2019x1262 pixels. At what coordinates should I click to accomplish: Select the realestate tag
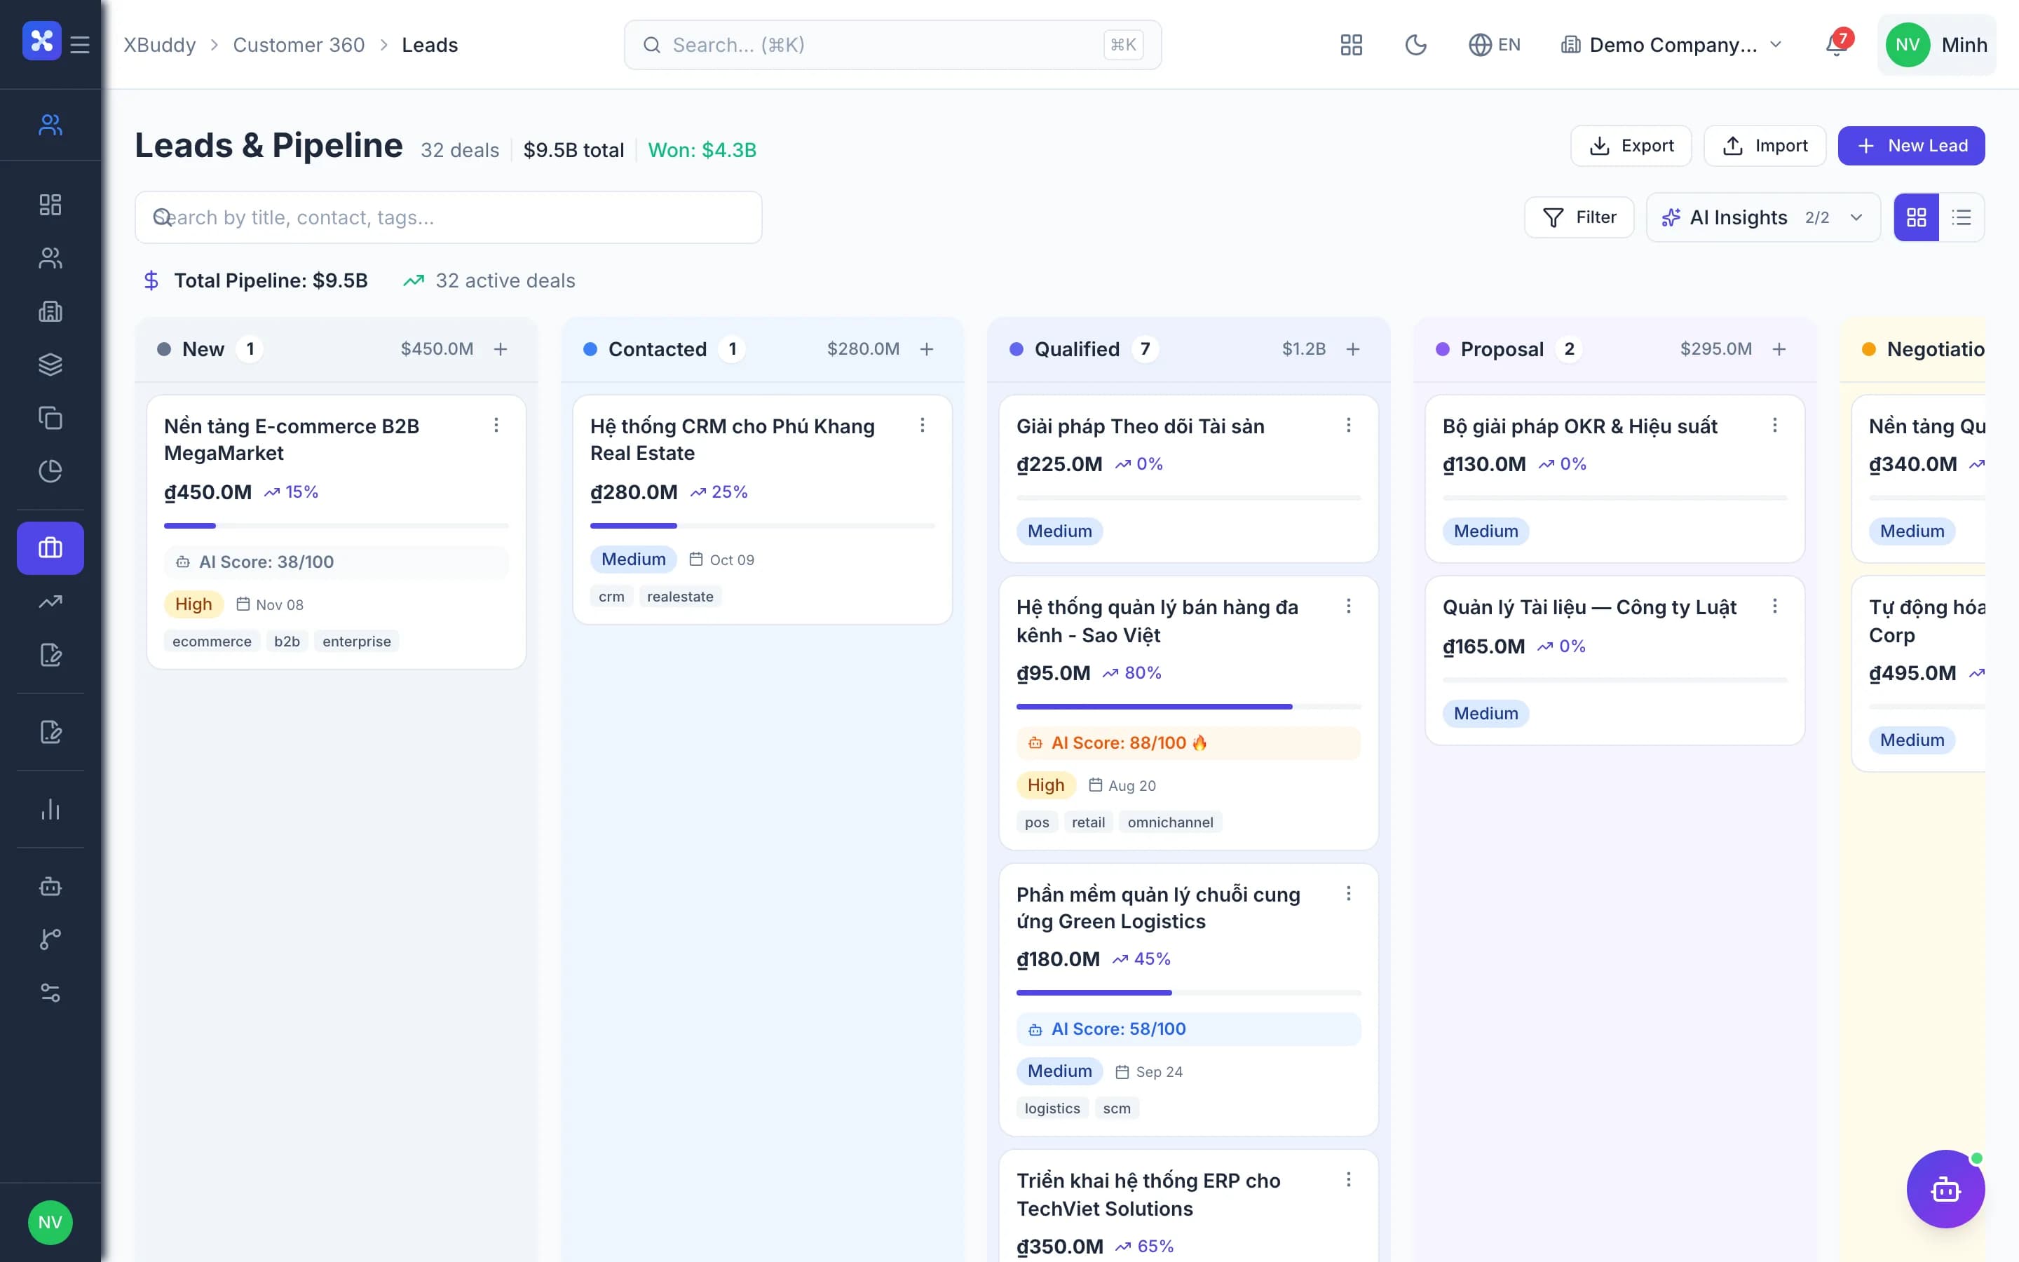680,597
